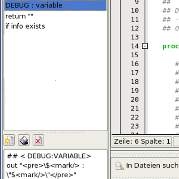This screenshot has height=179, width=179.
Task: Select the 'if info exists' snippet entry
Action: (55, 26)
